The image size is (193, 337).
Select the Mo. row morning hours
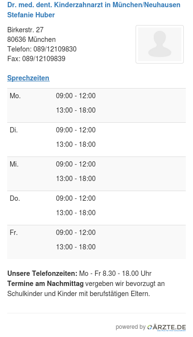pyautogui.click(x=76, y=96)
